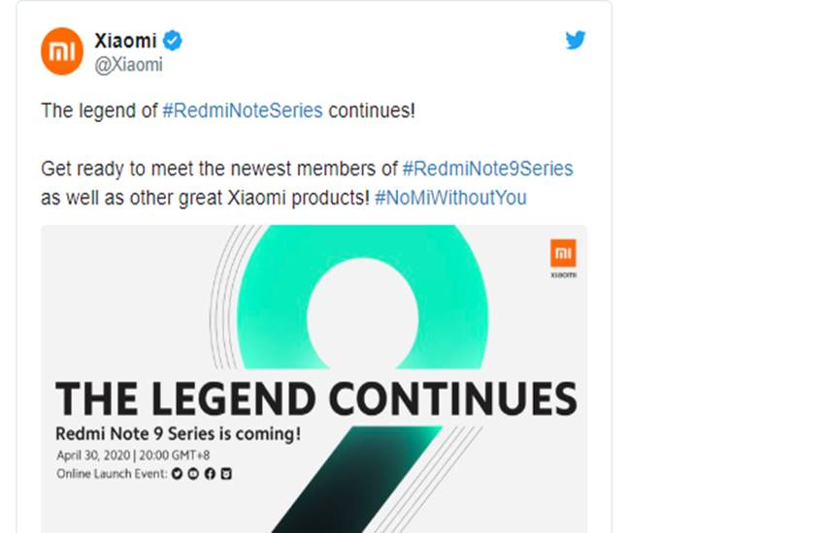Click the Mi logo on the banner
This screenshot has height=533, width=825.
(x=563, y=254)
